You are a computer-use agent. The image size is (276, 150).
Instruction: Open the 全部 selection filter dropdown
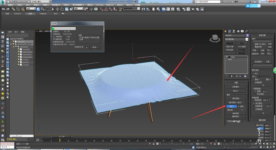point(30,9)
